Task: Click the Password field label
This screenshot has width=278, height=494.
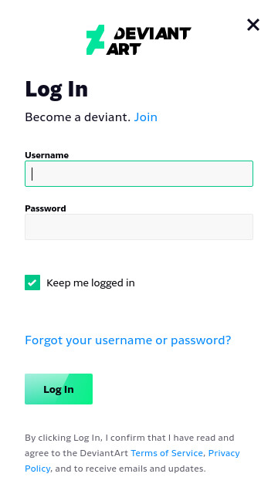Action: [46, 208]
